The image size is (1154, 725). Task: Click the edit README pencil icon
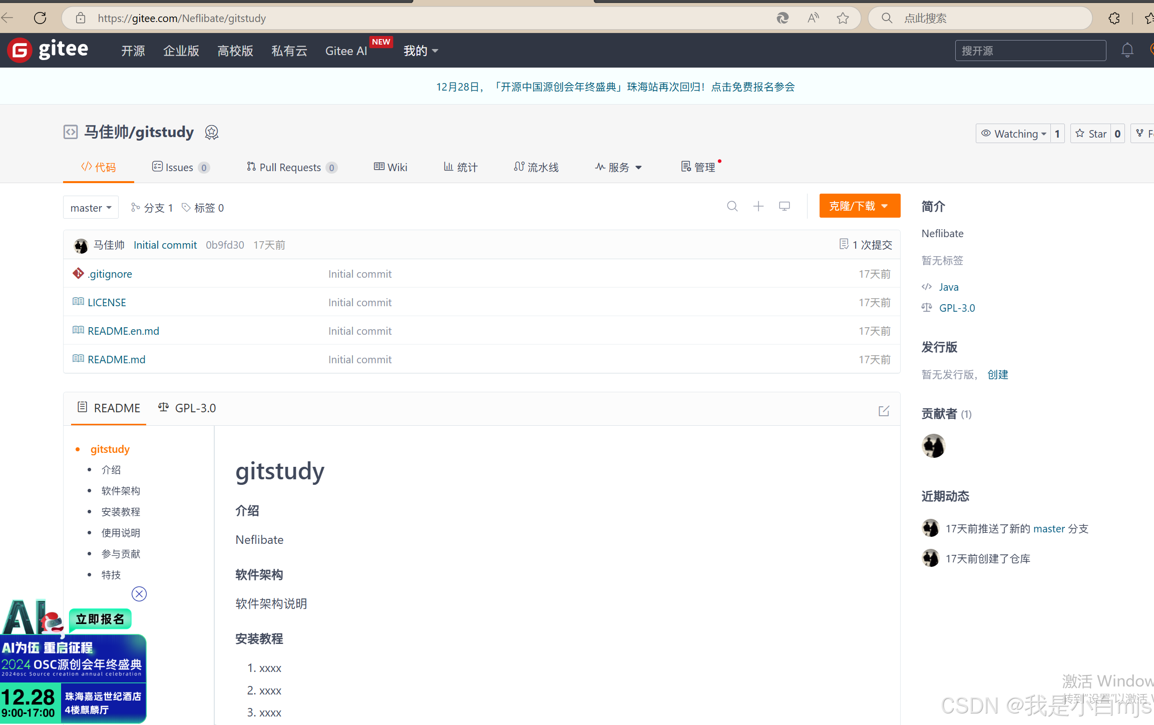click(x=884, y=411)
